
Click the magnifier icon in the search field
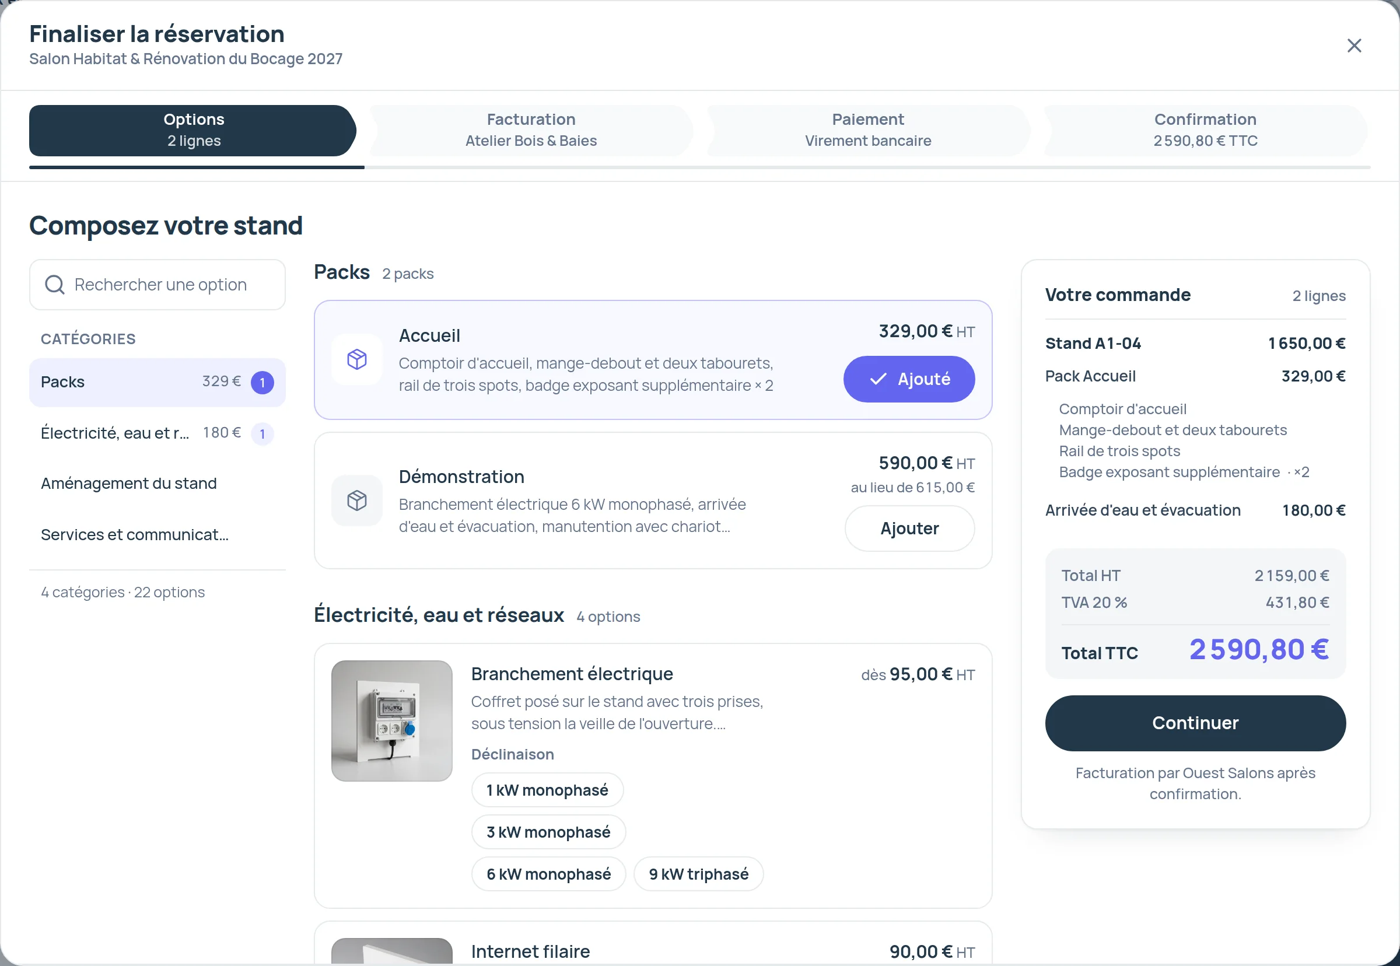(55, 285)
